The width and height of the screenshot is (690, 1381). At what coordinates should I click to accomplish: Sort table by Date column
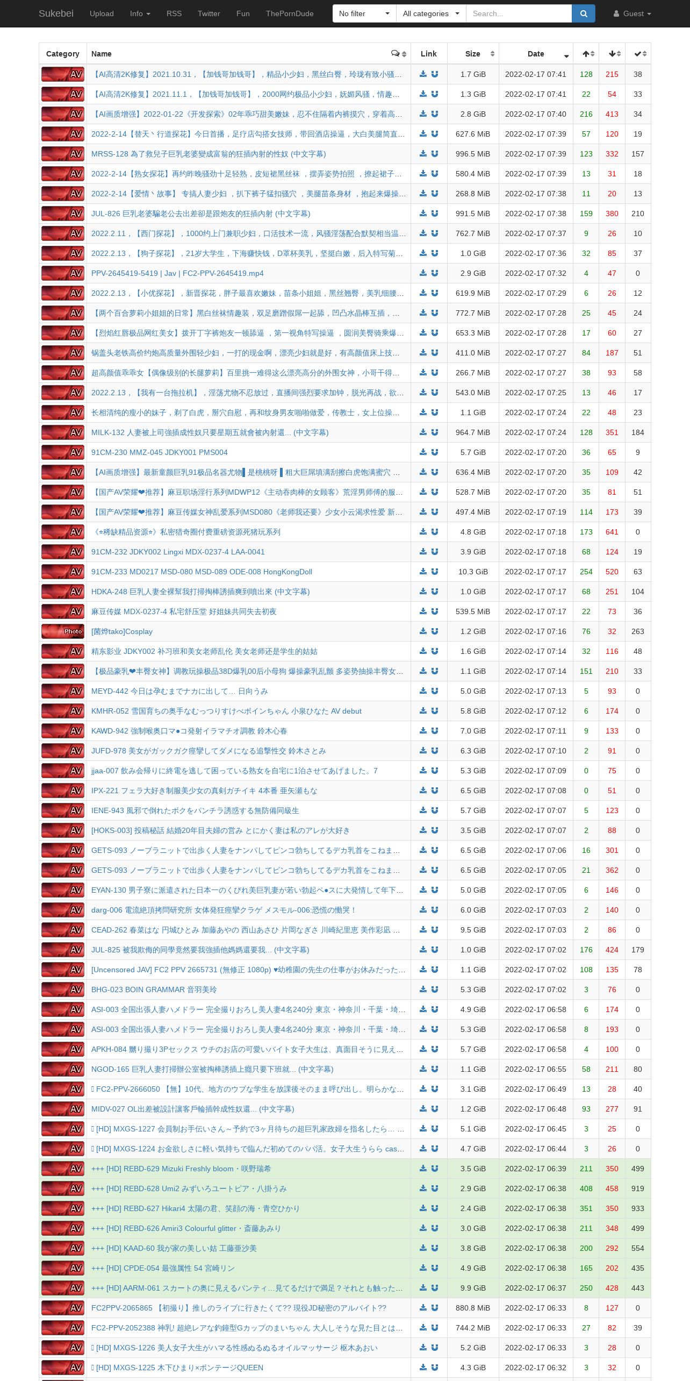[x=536, y=54]
